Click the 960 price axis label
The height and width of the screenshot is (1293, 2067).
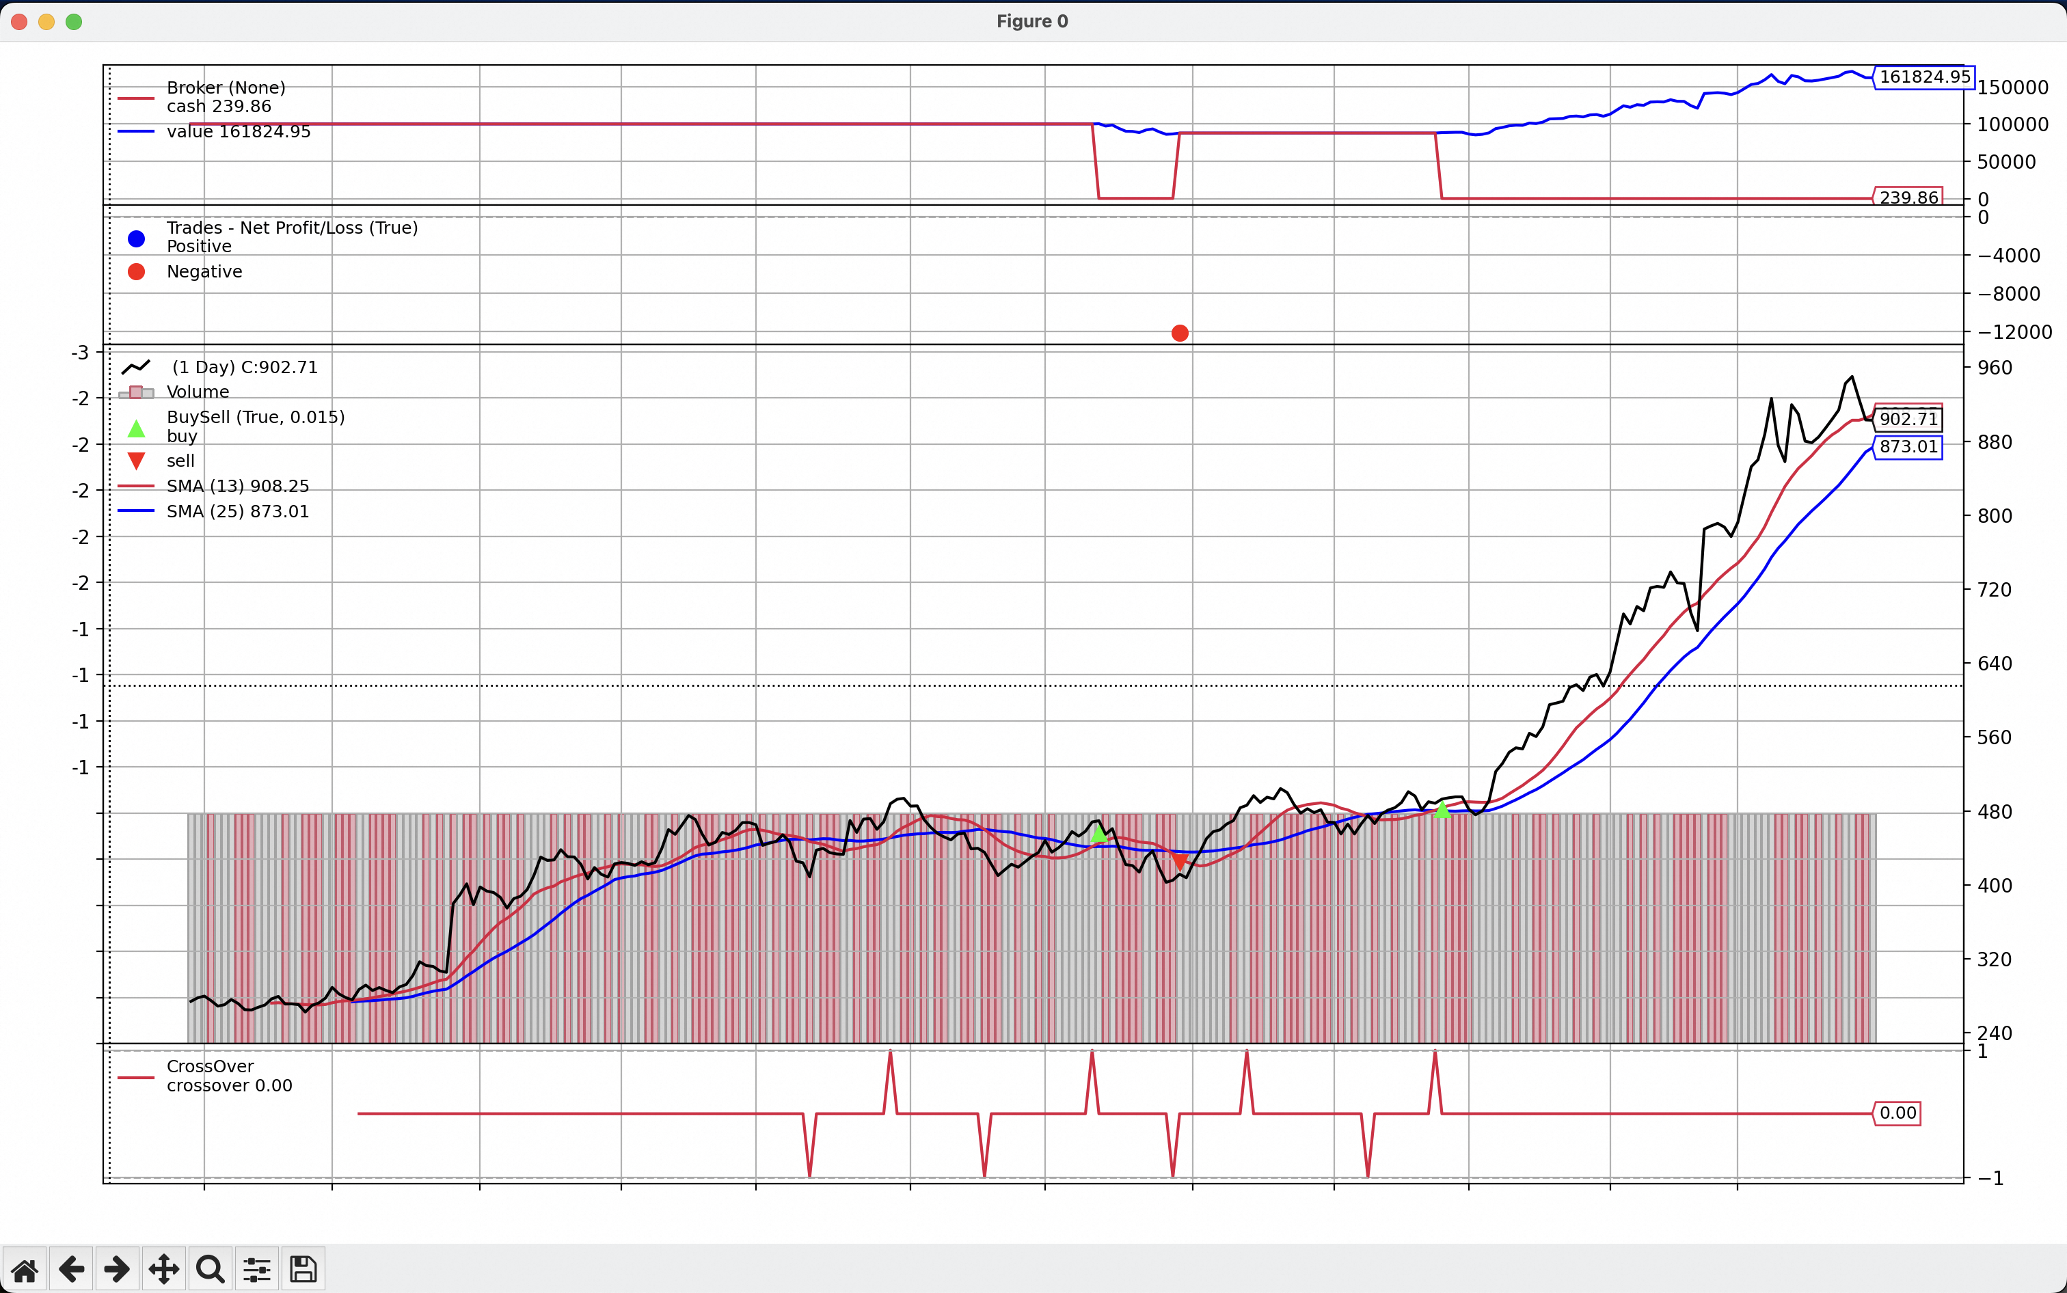[x=1995, y=368]
